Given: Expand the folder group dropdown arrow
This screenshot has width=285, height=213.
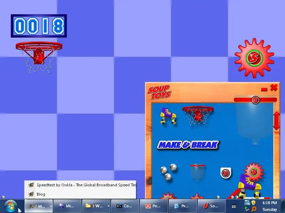Looking at the screenshot, I should click(108, 206).
